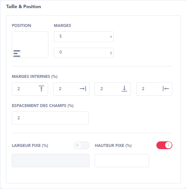Disable the Hauteur fixe toggle

tap(164, 145)
